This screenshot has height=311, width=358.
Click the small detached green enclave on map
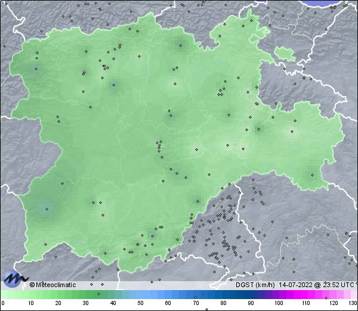pyautogui.click(x=285, y=54)
